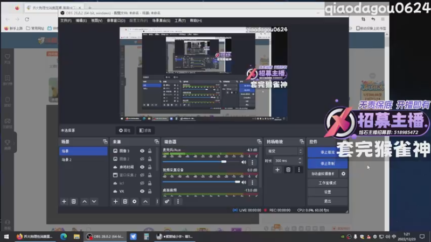431x242 pixels.
Task: Open 文件(F) menu in OBS
Action: 66,20
